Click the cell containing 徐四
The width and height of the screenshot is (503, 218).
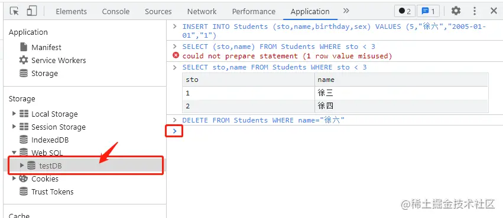[x=401, y=106]
